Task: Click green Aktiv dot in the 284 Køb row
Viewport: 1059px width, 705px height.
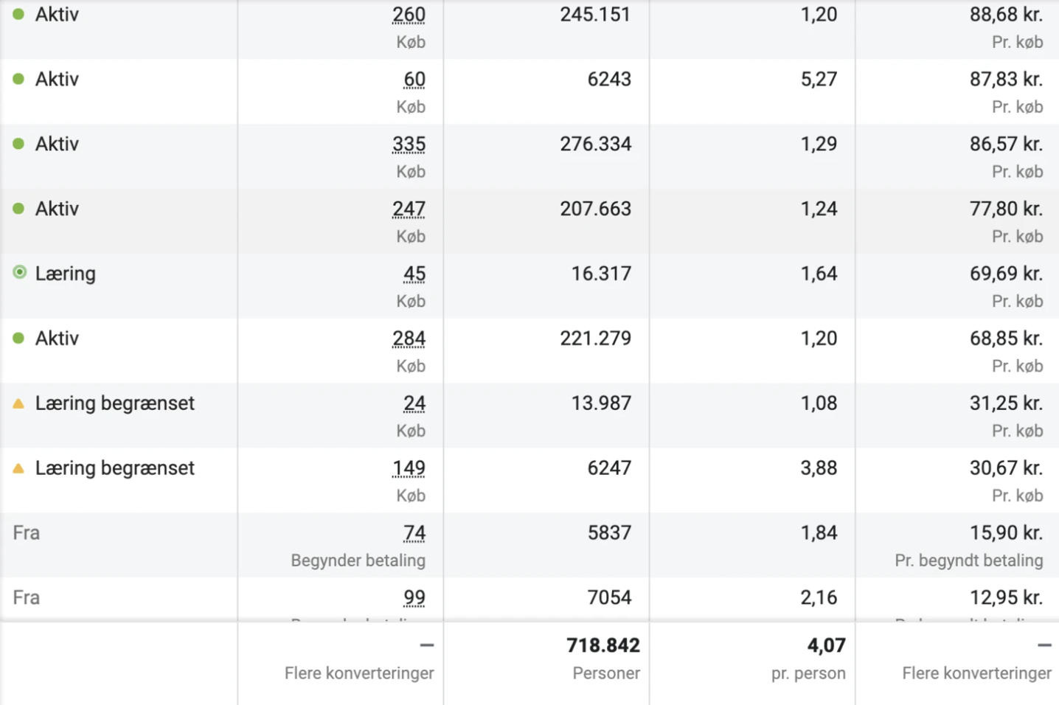Action: click(19, 338)
